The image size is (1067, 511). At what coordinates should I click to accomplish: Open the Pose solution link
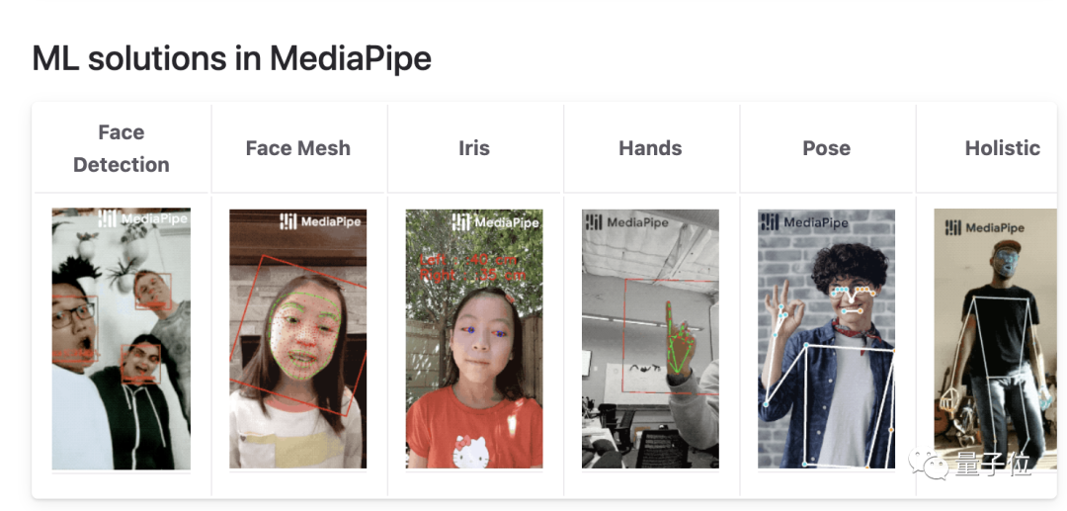click(826, 148)
